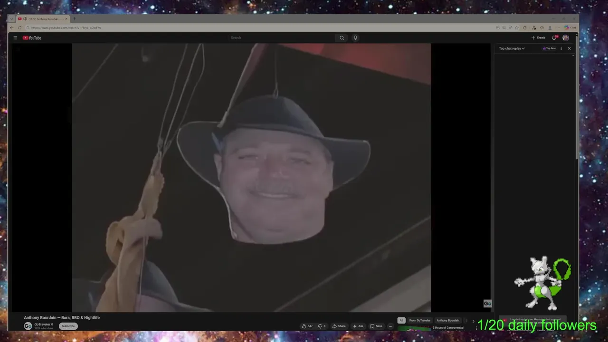Start voice search with the microphone
The image size is (608, 342).
(x=355, y=38)
